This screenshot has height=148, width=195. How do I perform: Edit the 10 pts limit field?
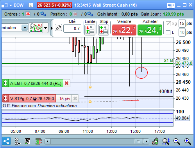(182, 32)
